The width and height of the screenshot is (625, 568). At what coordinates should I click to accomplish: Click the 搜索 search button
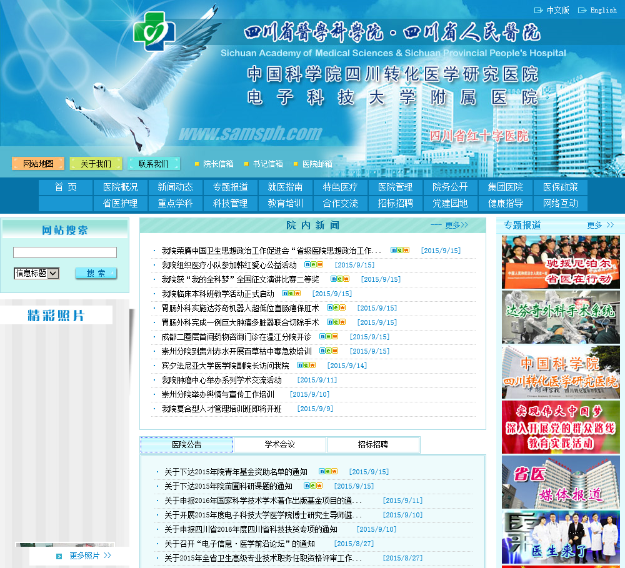click(96, 273)
